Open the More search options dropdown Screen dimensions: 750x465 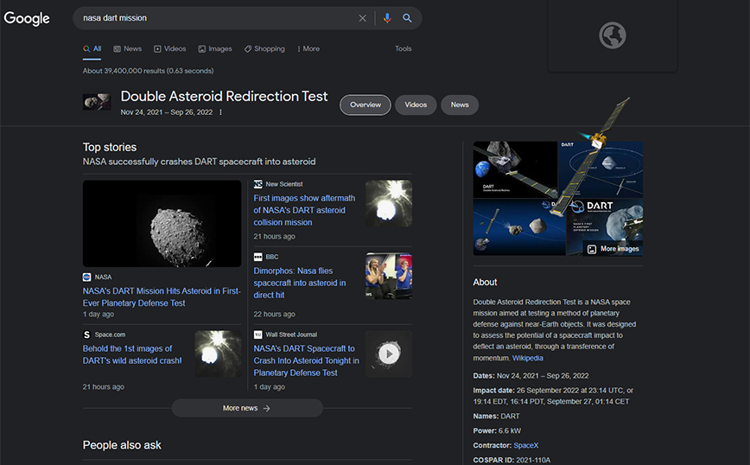tap(308, 49)
